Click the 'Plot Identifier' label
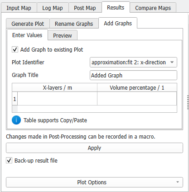The height and width of the screenshot is (192, 189). [28, 62]
